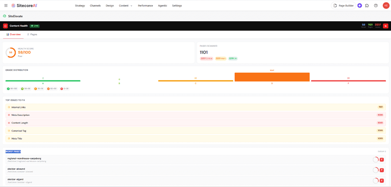Open the Channels menu
Screen dimensions: 391x187
(x=95, y=5)
